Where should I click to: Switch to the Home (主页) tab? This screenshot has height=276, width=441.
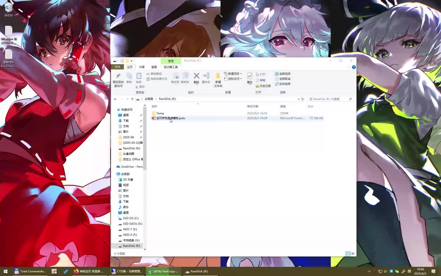click(x=130, y=67)
